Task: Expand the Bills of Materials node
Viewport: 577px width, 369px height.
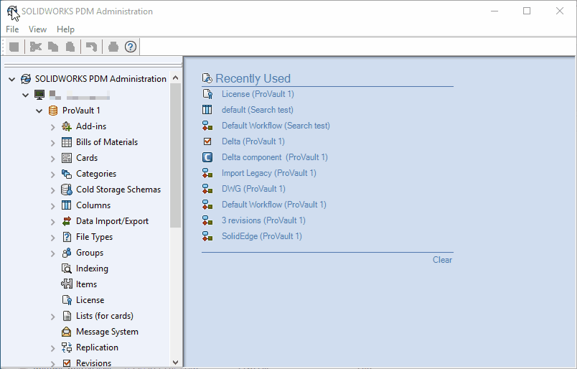Action: click(x=52, y=143)
